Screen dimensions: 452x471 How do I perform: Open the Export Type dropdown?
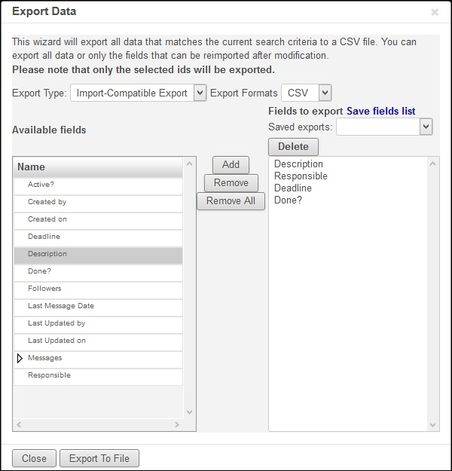[x=138, y=93]
